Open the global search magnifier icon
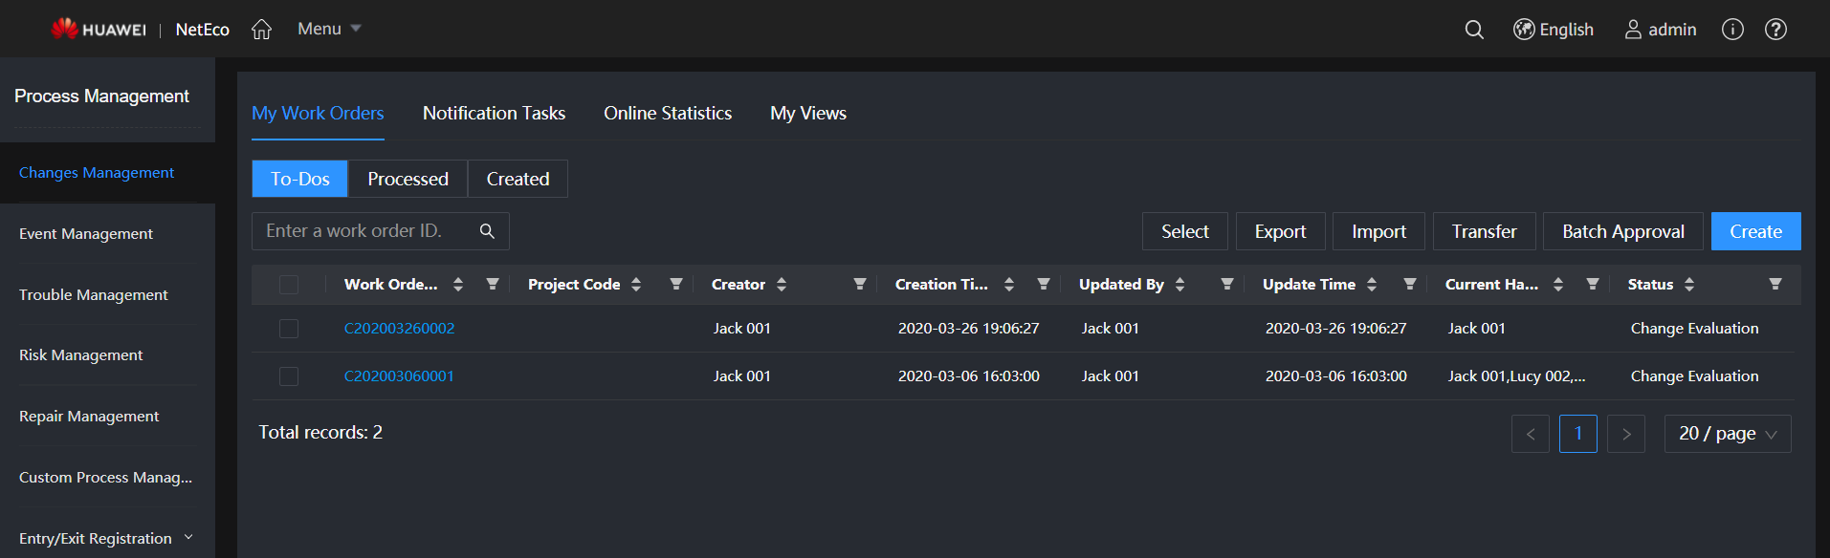 tap(1474, 30)
